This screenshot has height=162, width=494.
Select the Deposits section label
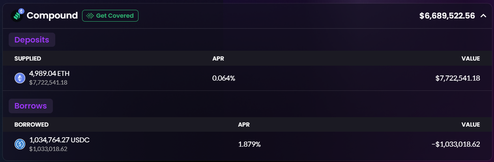coord(32,40)
